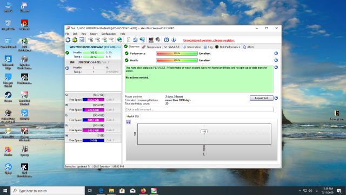
Task: Open Task View from taskbar
Action: 90,191
